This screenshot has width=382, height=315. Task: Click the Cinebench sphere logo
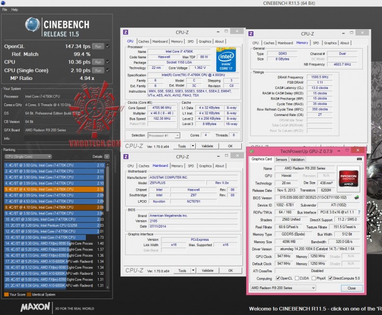click(x=33, y=25)
